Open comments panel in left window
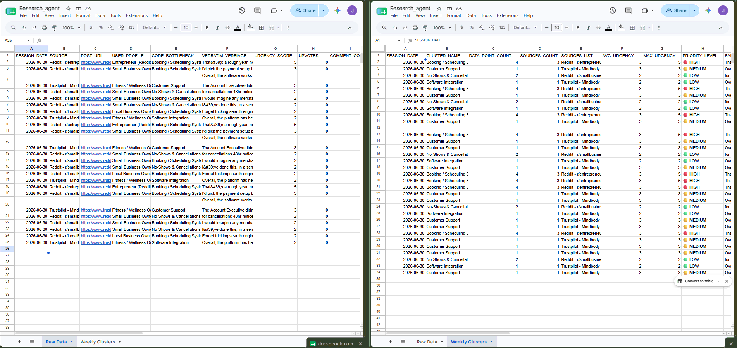 pyautogui.click(x=257, y=10)
